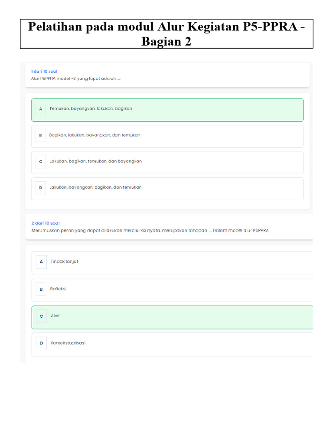Pick the highlighted 'Aksi' answer
The height and width of the screenshot is (445, 333).
[x=55, y=316]
